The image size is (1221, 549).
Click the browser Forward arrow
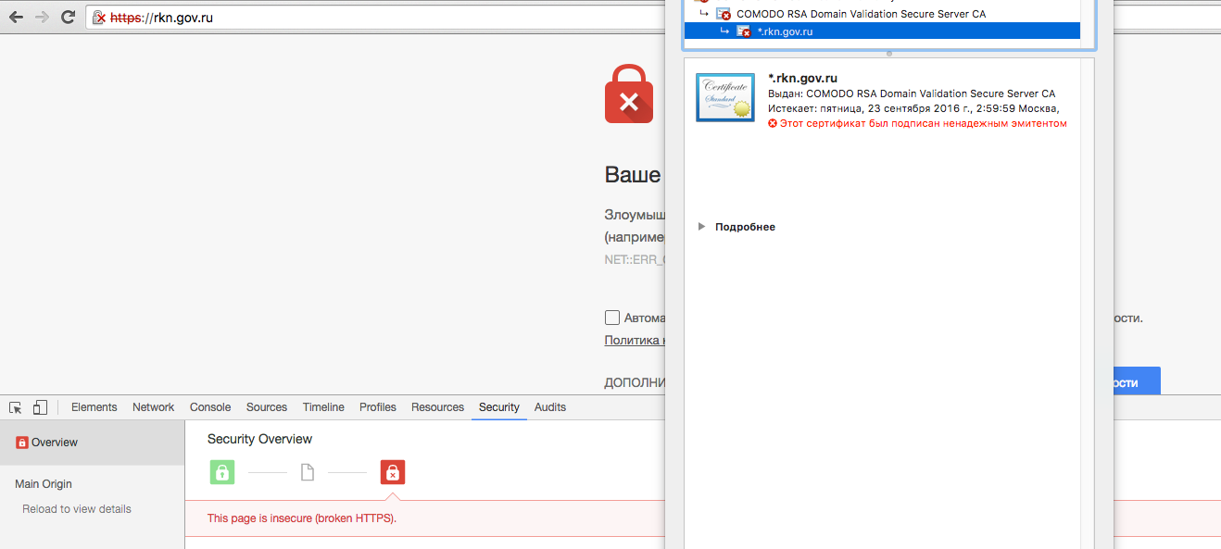[42, 17]
